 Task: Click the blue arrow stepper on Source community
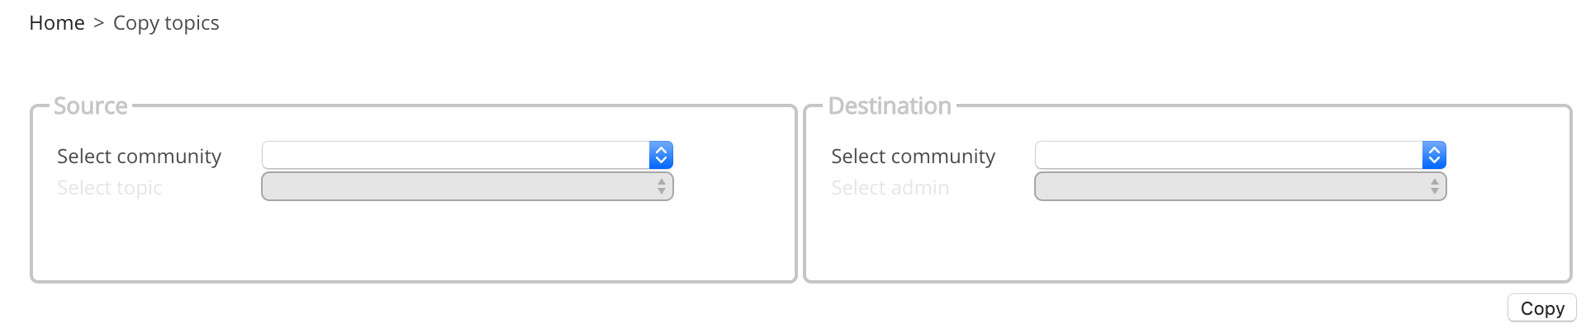[661, 155]
